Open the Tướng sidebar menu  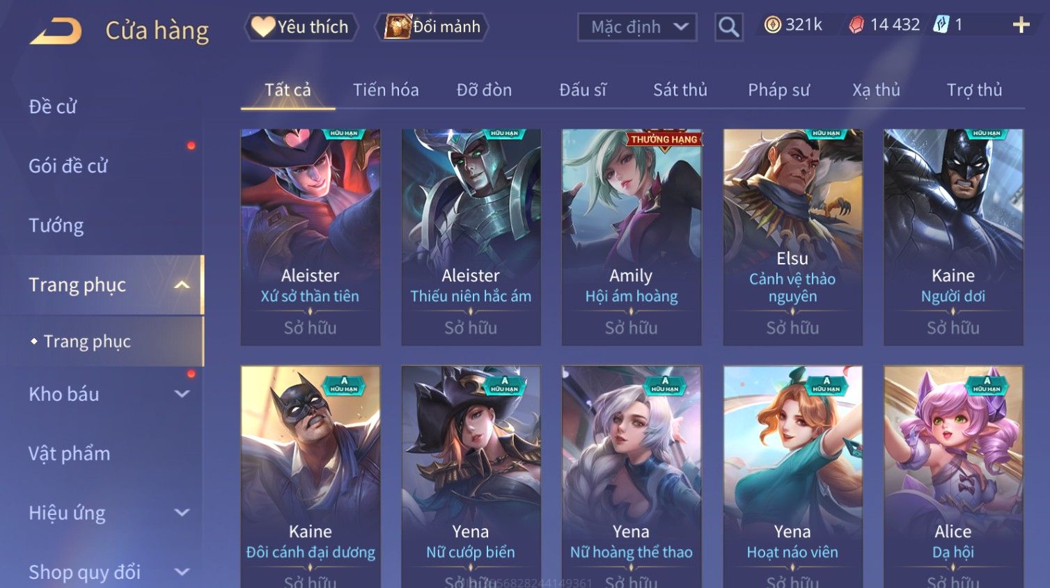(x=56, y=225)
